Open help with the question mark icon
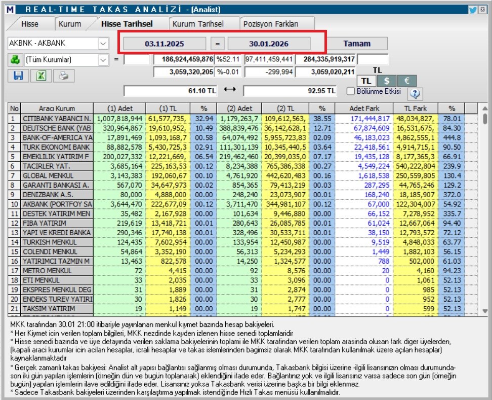492x400 pixels. 415,93
